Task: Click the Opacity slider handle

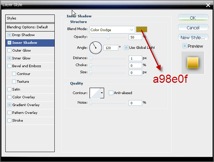Action: click(x=108, y=37)
